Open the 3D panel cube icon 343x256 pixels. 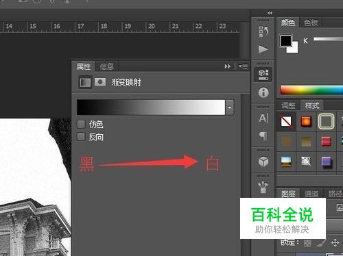coord(263,162)
